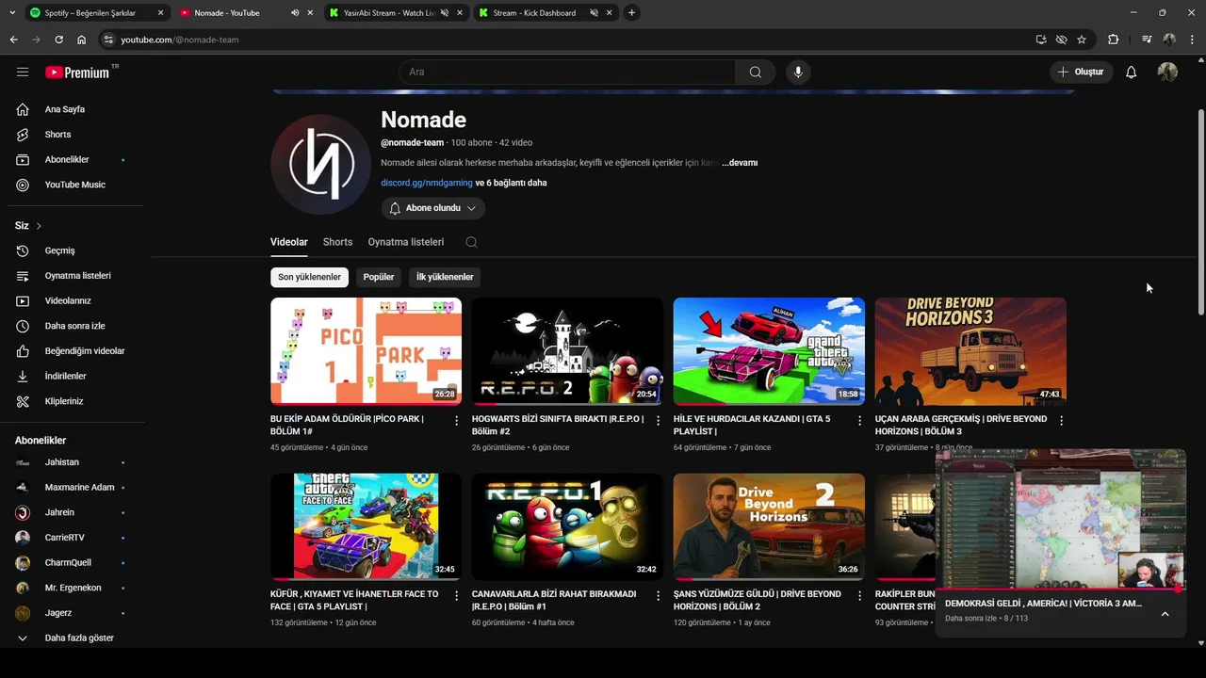The width and height of the screenshot is (1206, 678).
Task: Click the Ara search input field
Action: tap(567, 73)
